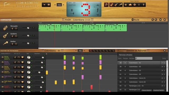Click the round options icon in the Compositor bar

tap(165, 20)
